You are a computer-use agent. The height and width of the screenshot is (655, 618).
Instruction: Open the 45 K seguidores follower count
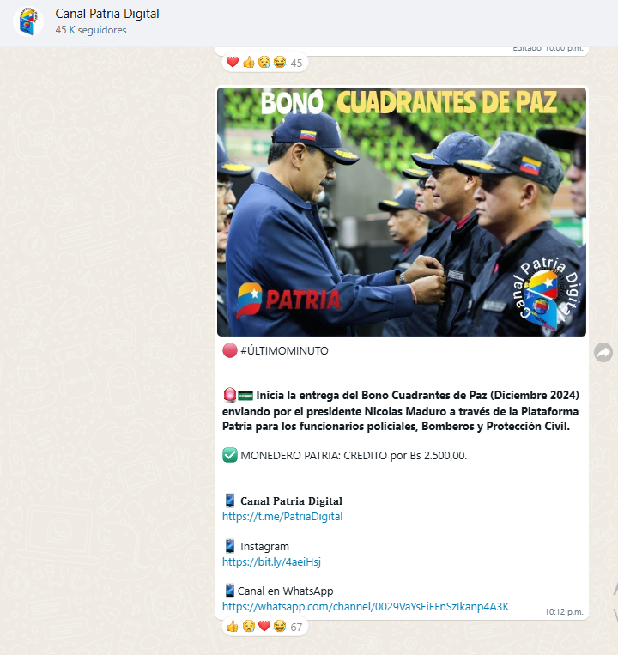pos(91,30)
